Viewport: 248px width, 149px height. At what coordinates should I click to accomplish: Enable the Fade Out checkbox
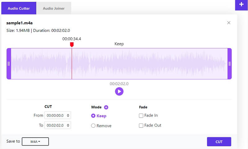pyautogui.click(x=141, y=126)
